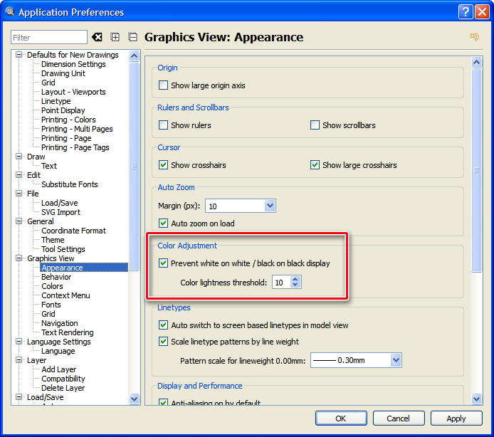Viewport: 494px width, 437px height.
Task: Open the Margin (px) dropdown
Action: pyautogui.click(x=269, y=206)
